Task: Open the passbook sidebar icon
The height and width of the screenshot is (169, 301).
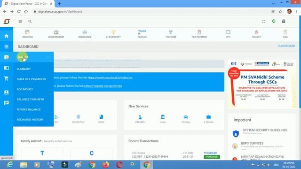Action: [6, 68]
